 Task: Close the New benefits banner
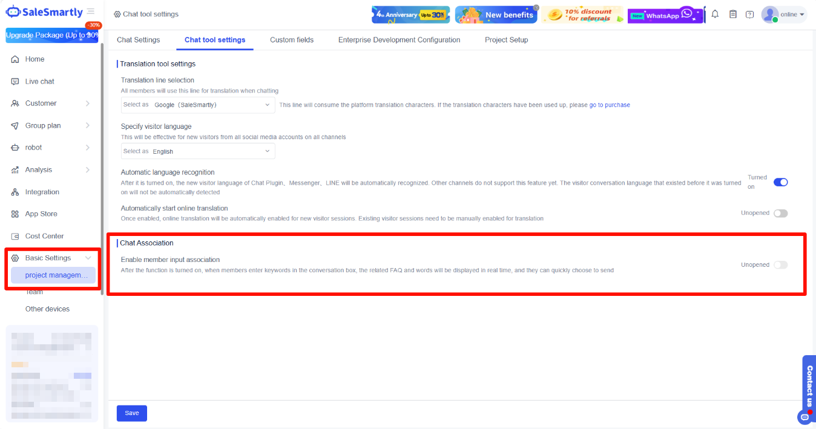click(536, 7)
